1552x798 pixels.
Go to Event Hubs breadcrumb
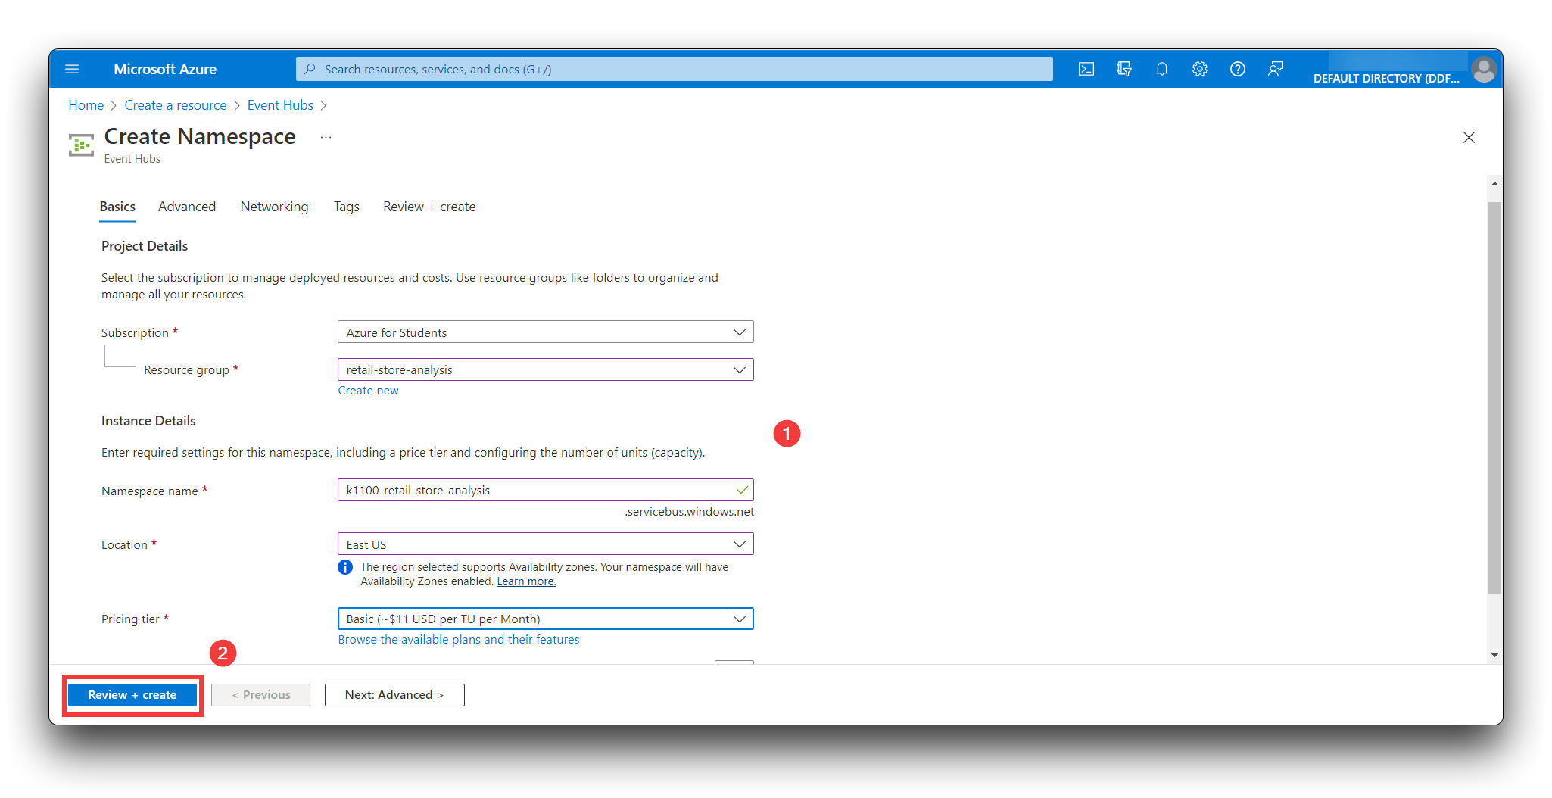tap(280, 105)
